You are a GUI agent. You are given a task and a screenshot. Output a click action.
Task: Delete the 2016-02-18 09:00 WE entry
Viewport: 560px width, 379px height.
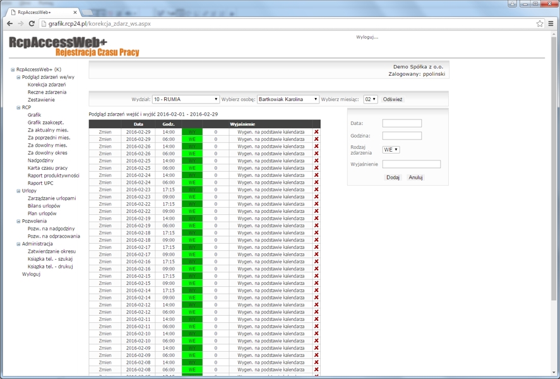(316, 240)
